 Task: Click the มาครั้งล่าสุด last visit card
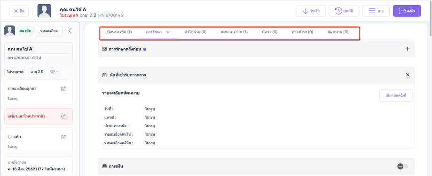point(39,166)
